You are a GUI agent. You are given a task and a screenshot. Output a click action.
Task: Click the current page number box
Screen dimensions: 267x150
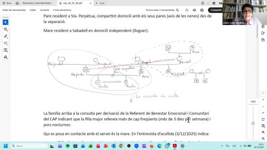(263, 93)
